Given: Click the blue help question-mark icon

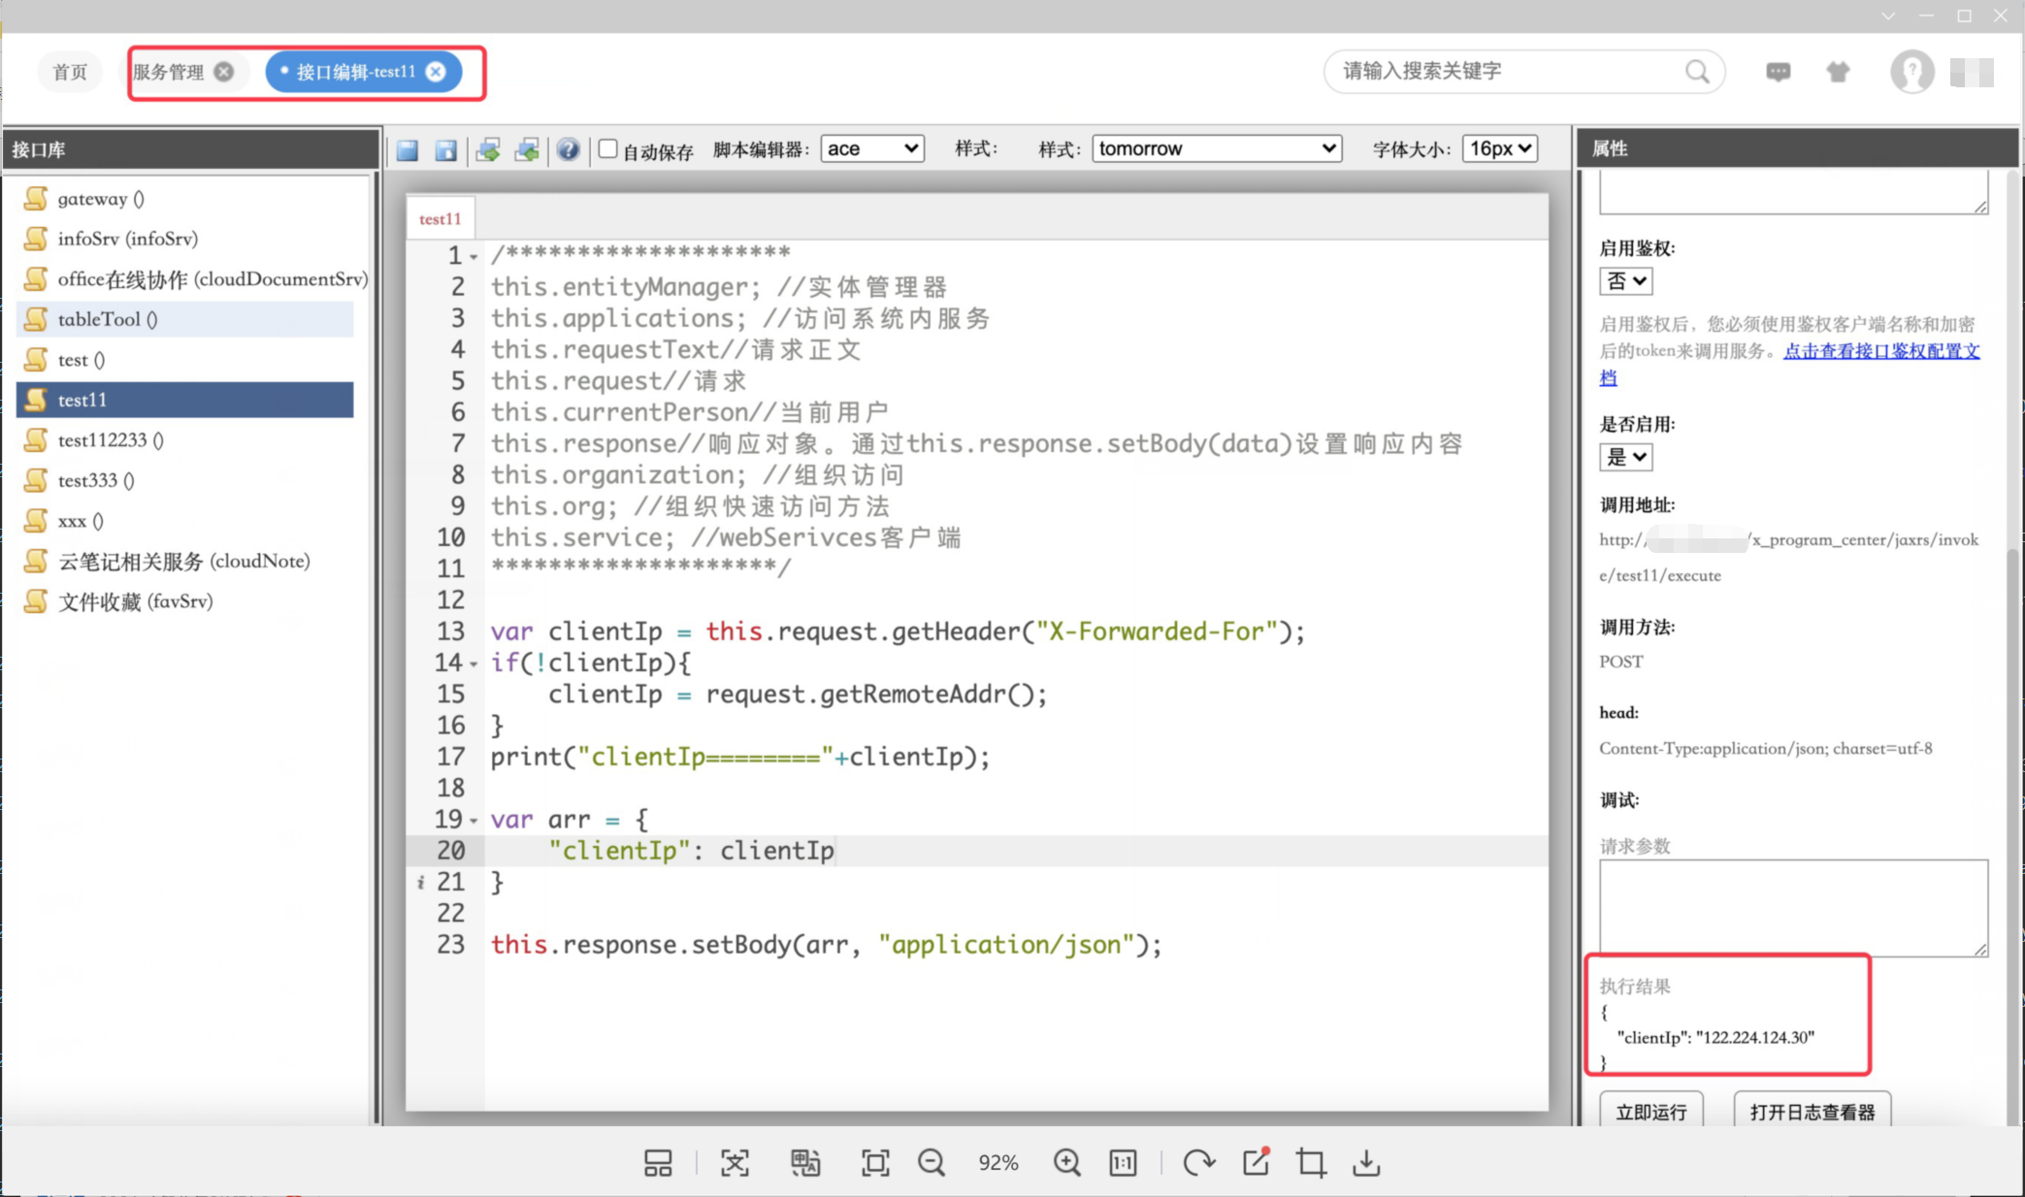Looking at the screenshot, I should coord(568,149).
